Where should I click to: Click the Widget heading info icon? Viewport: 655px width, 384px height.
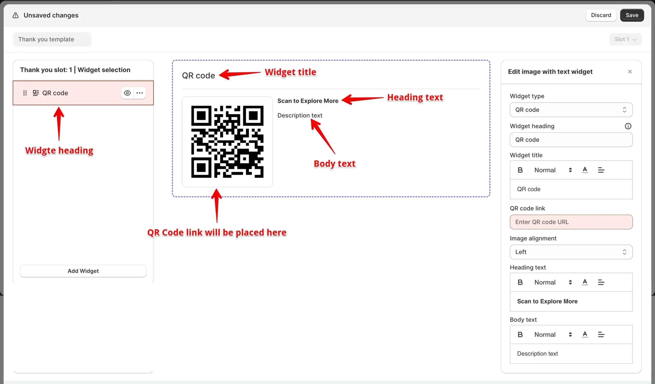628,126
